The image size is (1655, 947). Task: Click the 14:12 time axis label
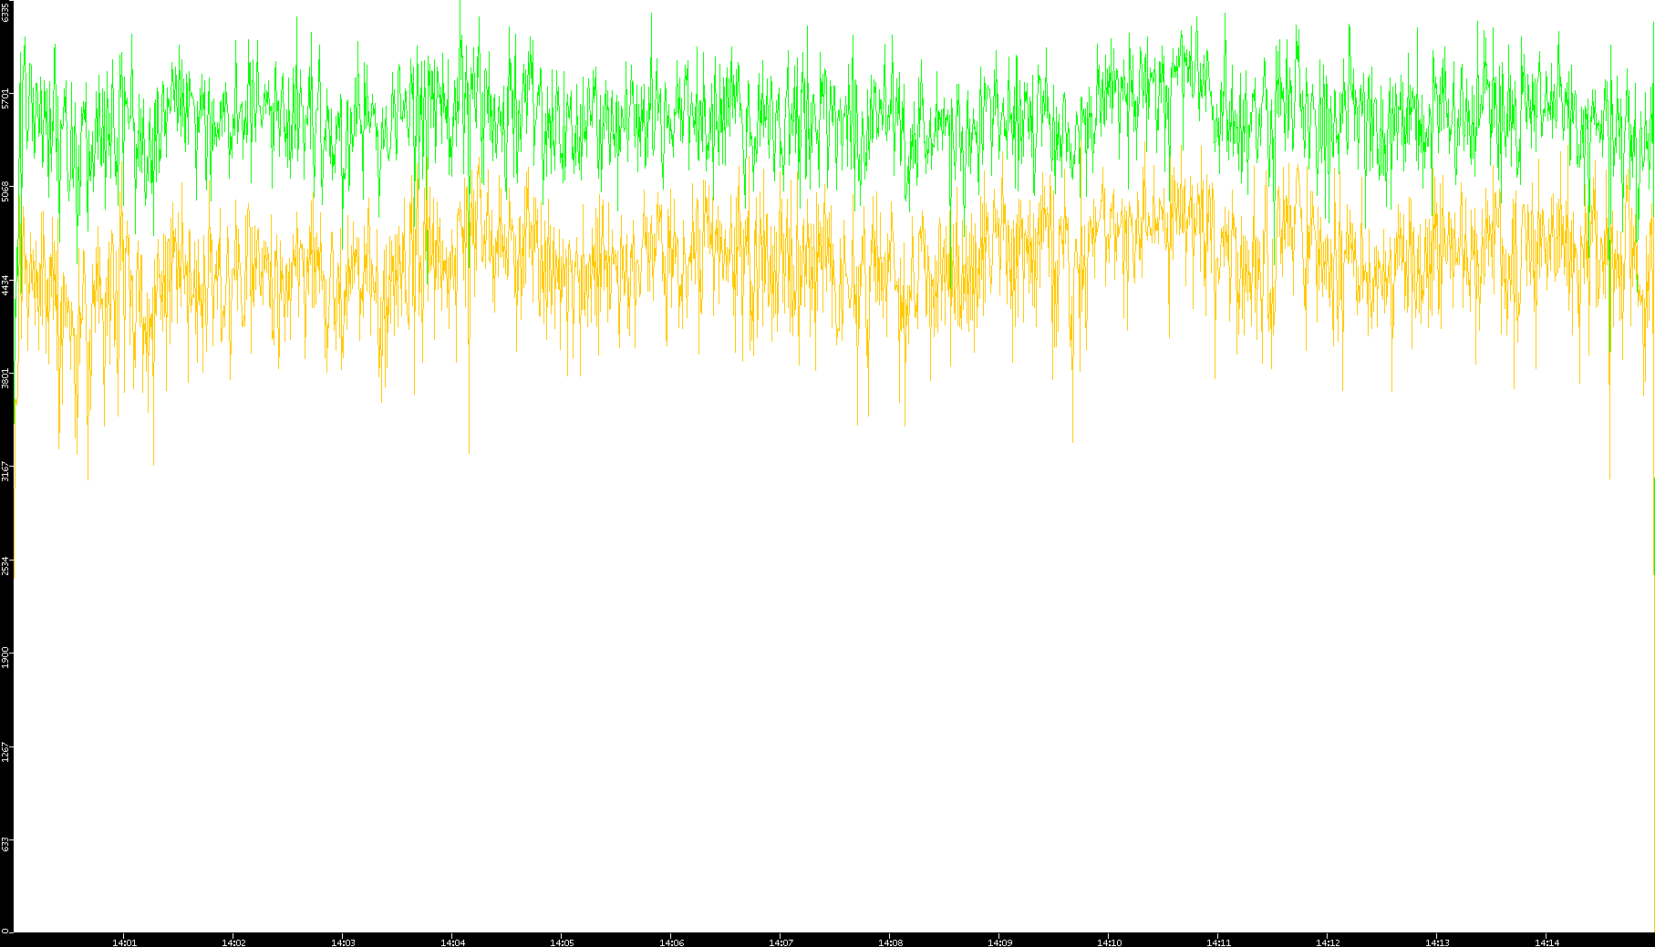tap(1328, 942)
